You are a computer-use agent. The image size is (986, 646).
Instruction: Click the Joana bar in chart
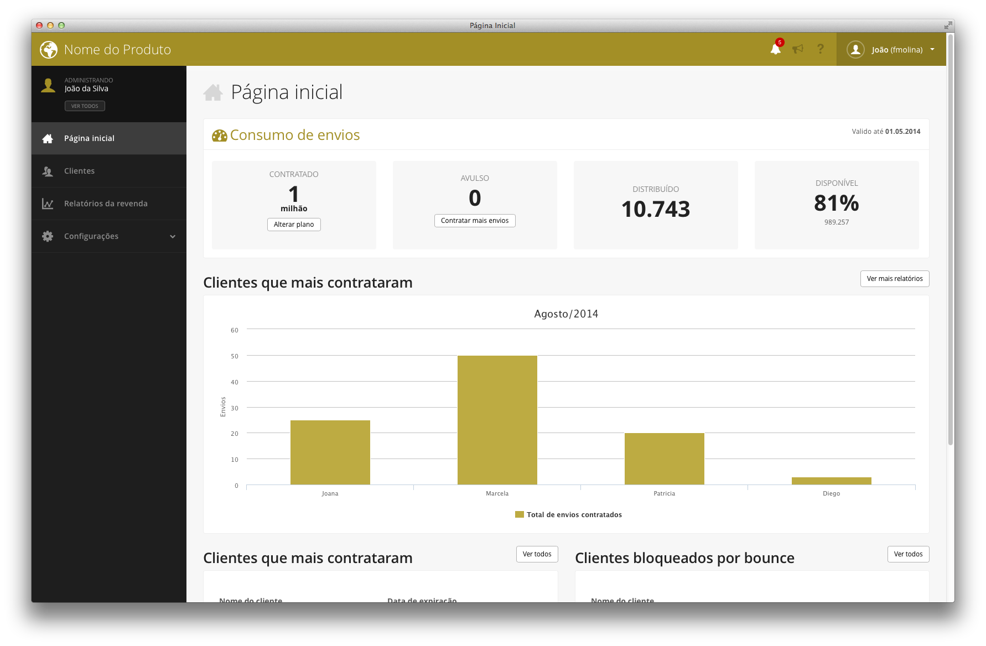coord(330,452)
